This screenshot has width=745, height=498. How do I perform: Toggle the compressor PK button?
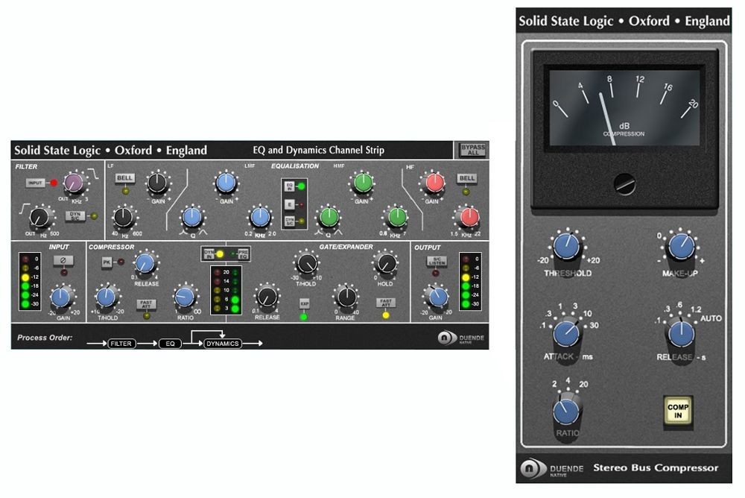[107, 262]
